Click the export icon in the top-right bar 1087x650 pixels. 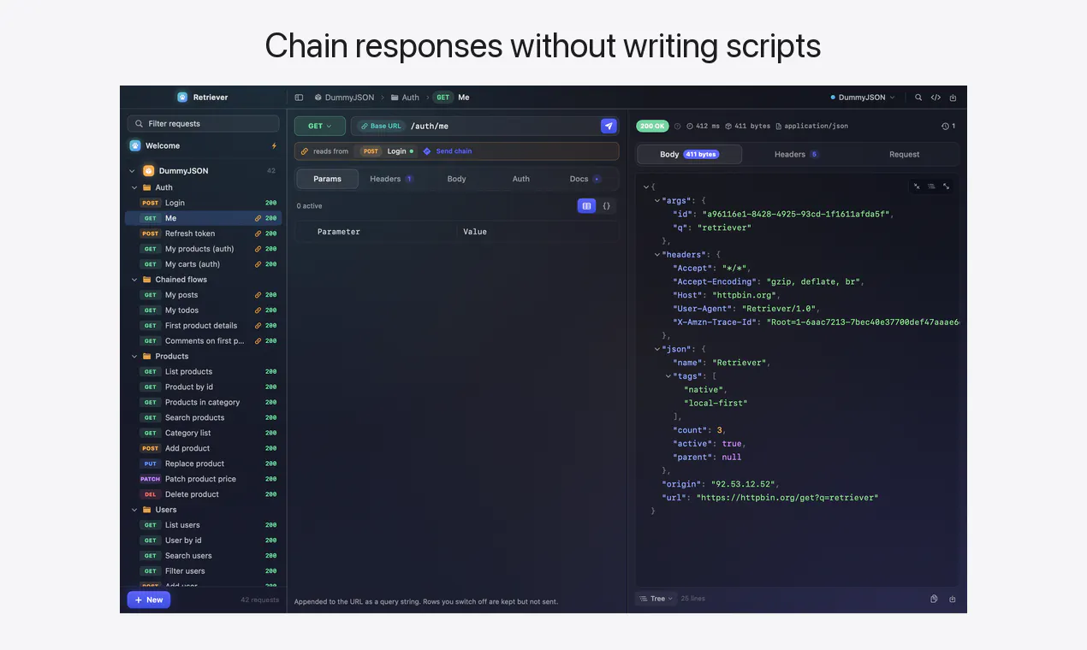pyautogui.click(x=953, y=97)
